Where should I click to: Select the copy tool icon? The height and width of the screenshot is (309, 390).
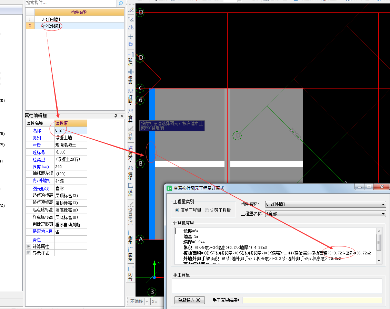tap(131, 19)
